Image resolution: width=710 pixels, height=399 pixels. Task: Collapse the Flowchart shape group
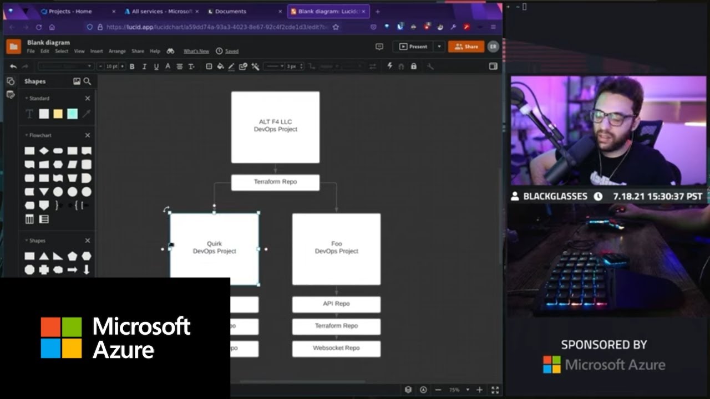[x=27, y=135]
